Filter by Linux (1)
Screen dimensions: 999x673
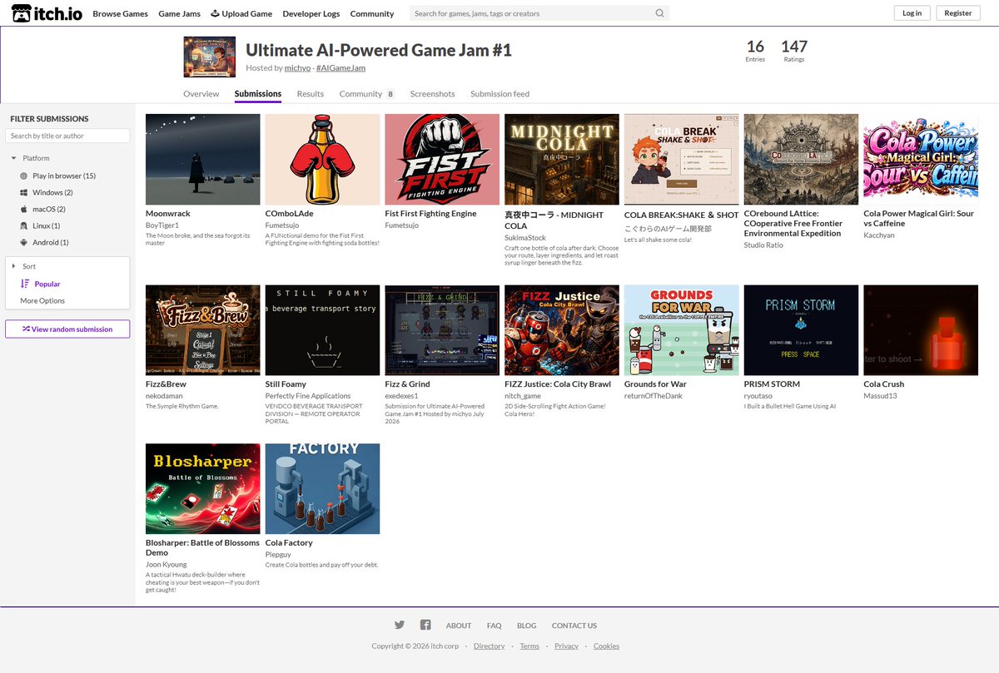[x=47, y=225]
